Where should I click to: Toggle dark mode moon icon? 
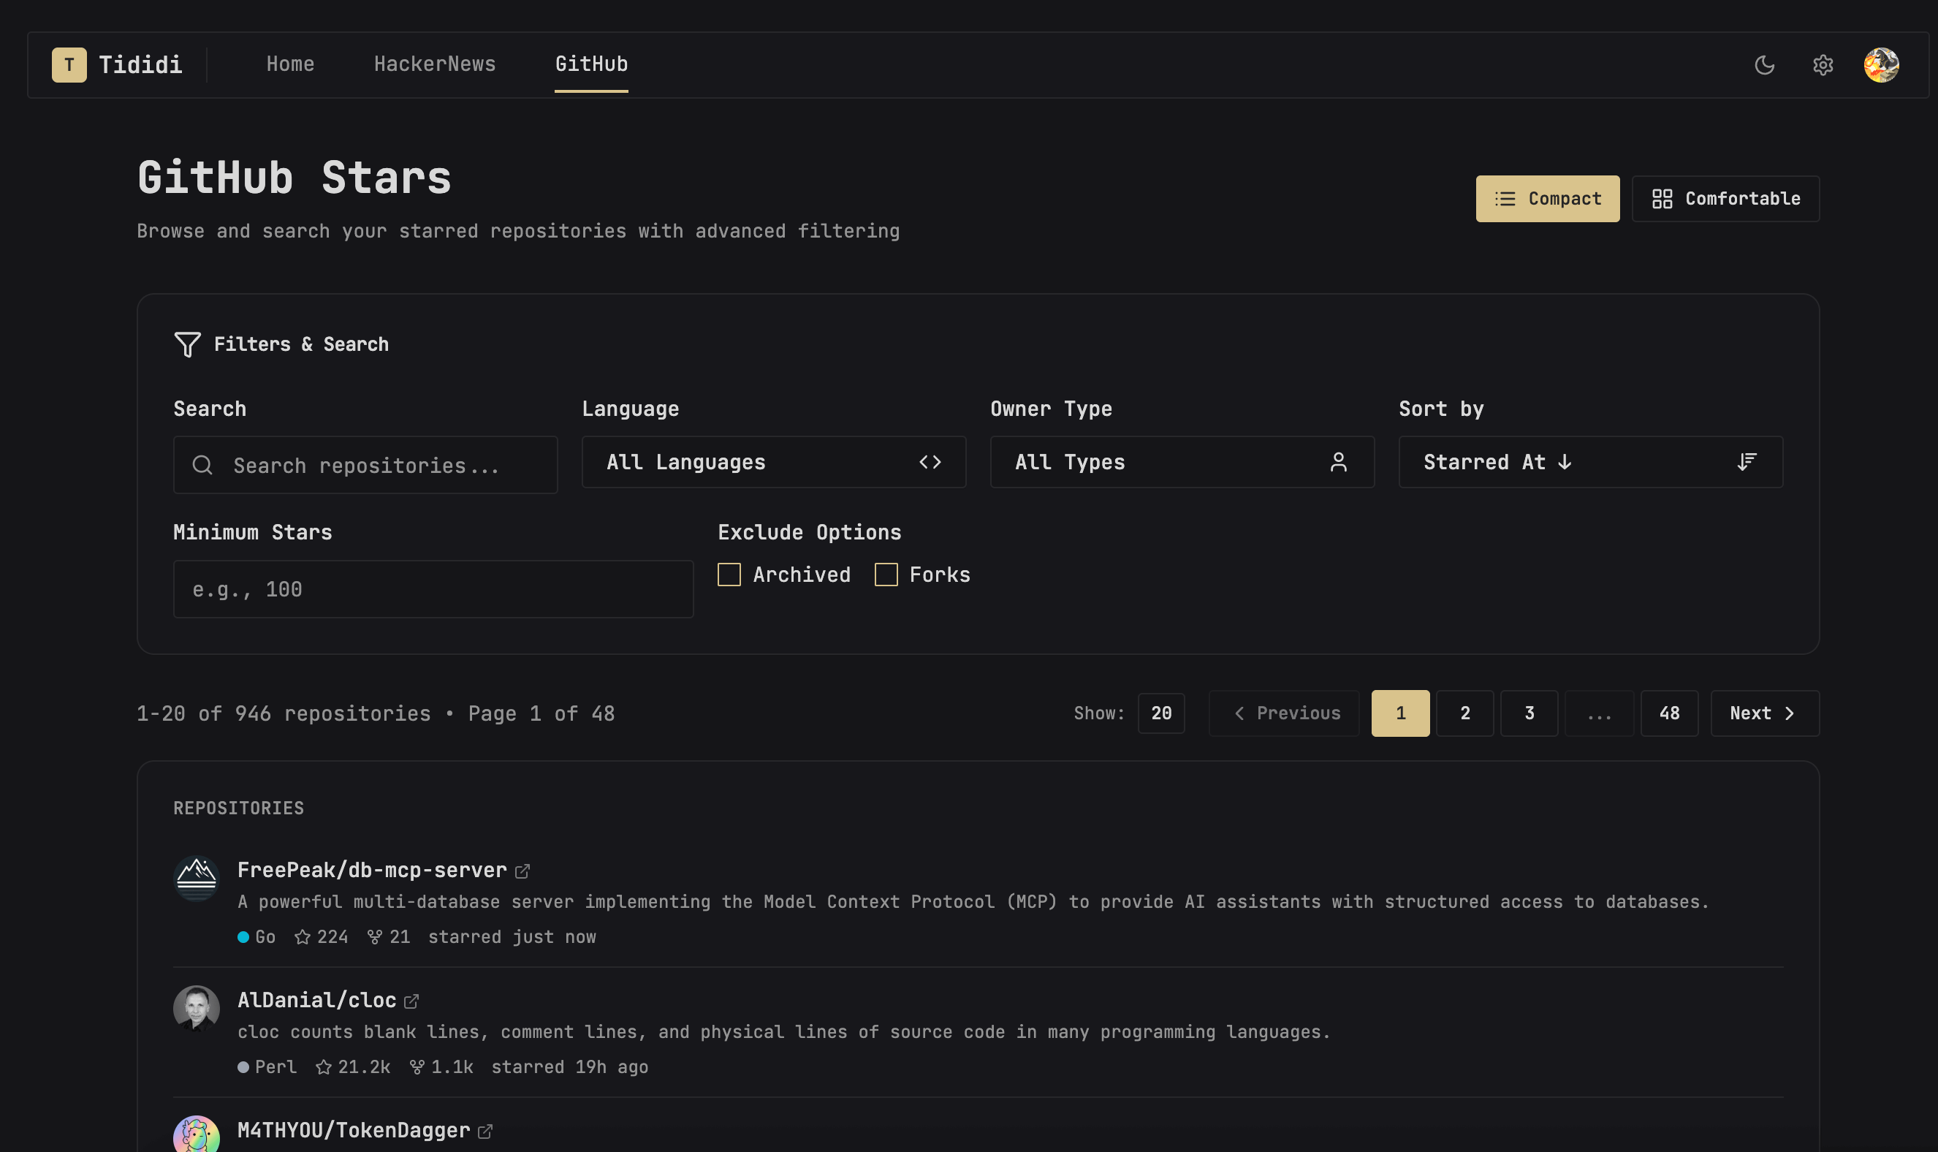[x=1764, y=65]
